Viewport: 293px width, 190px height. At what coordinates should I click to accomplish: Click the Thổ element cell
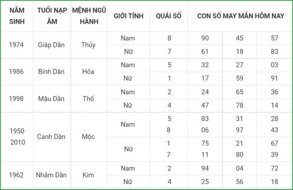(88, 99)
